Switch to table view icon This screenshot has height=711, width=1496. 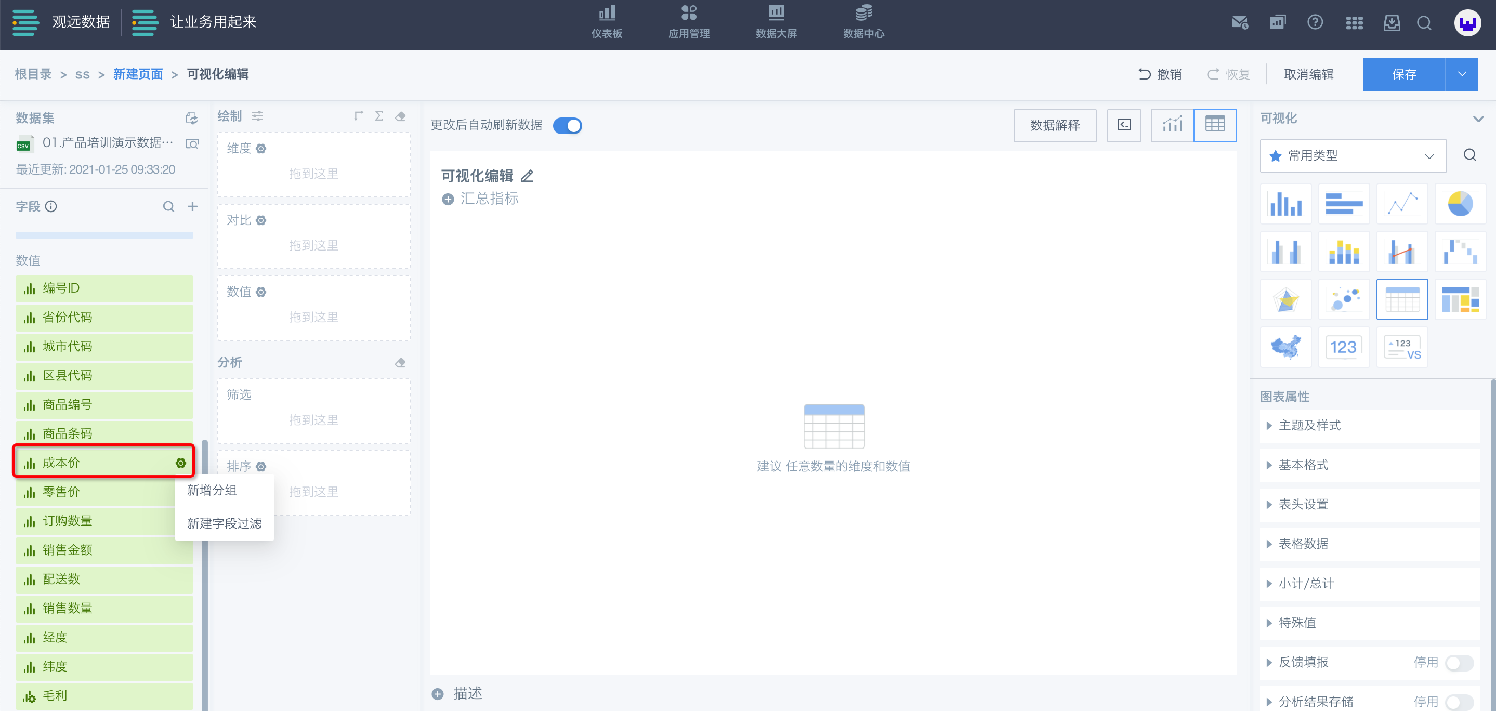(x=1214, y=125)
